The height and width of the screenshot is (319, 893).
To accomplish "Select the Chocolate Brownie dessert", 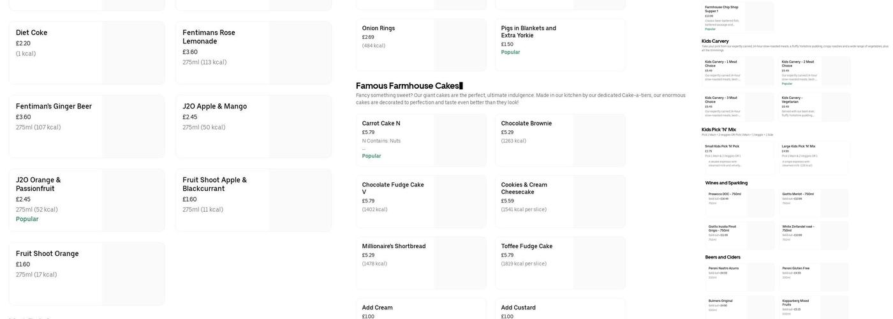I will point(559,140).
